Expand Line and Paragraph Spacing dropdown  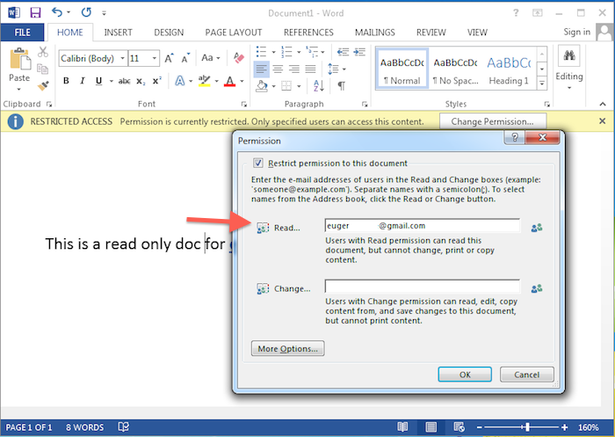point(344,69)
